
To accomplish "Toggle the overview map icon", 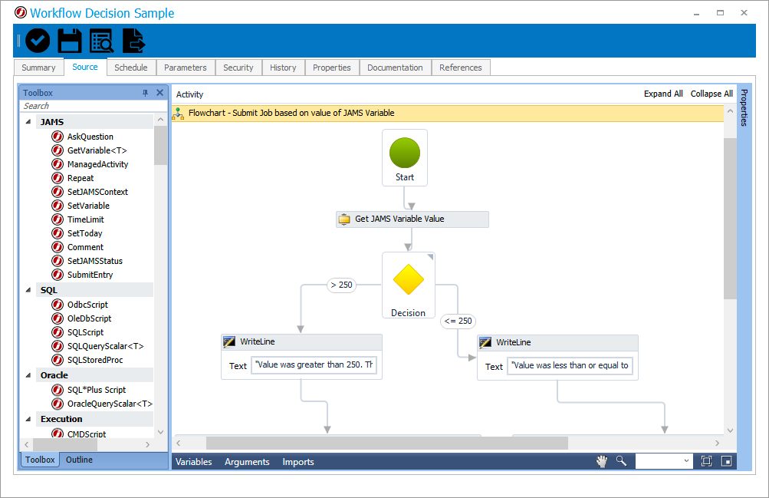I will [x=726, y=461].
